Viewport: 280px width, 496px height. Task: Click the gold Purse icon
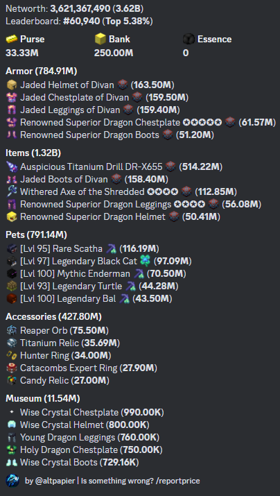(x=11, y=40)
